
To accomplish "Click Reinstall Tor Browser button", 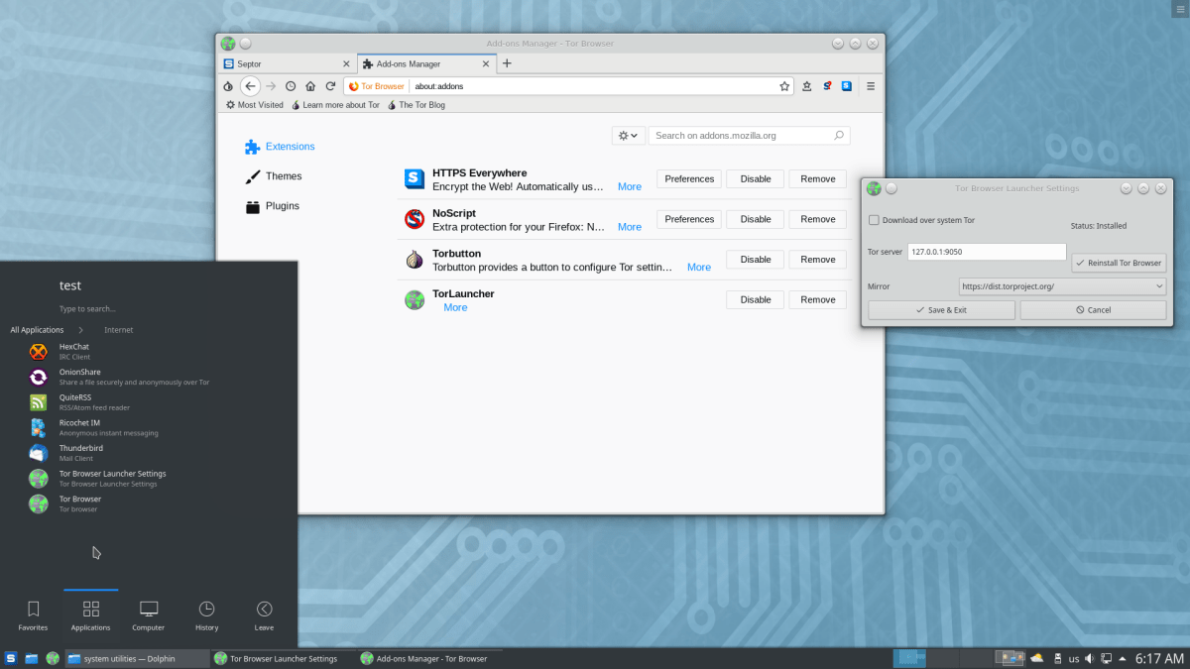I will coord(1119,262).
